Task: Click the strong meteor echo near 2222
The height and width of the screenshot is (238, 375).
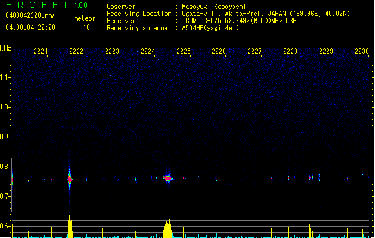Action: pos(70,178)
